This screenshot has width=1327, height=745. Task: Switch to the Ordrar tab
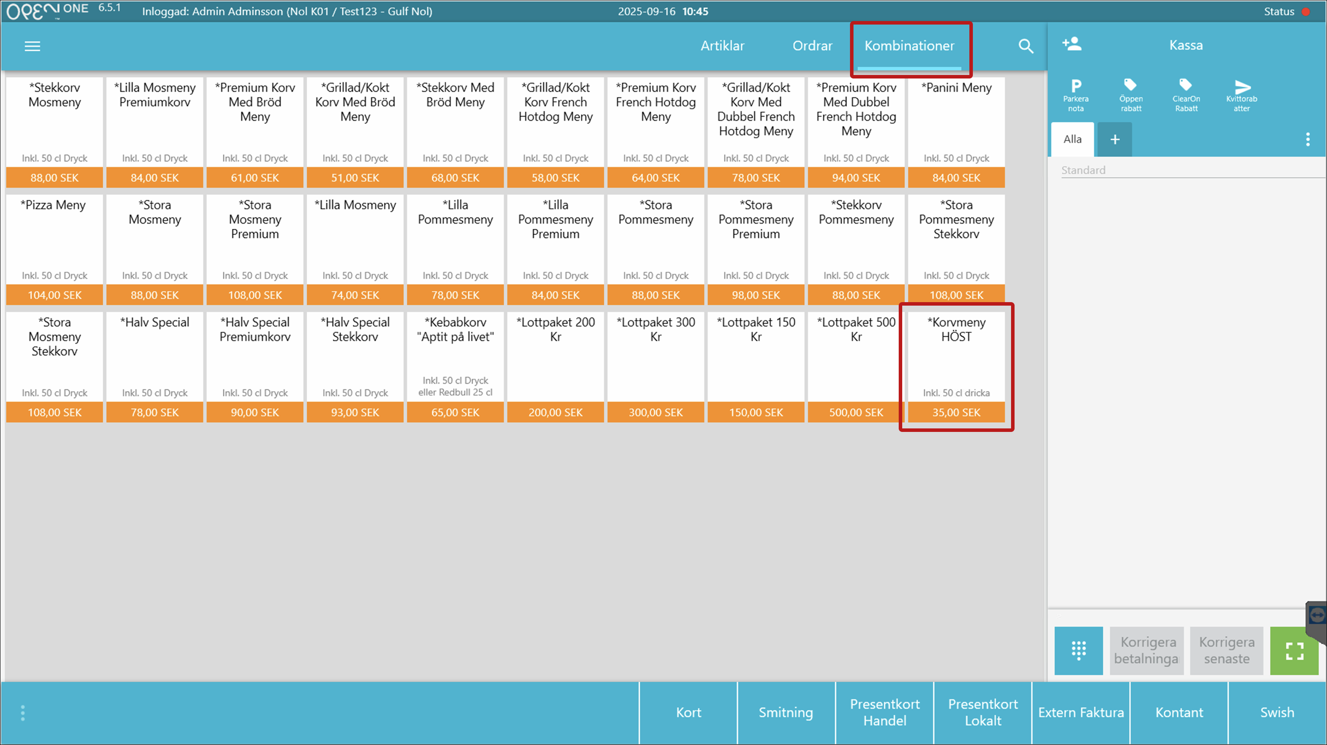click(x=812, y=46)
